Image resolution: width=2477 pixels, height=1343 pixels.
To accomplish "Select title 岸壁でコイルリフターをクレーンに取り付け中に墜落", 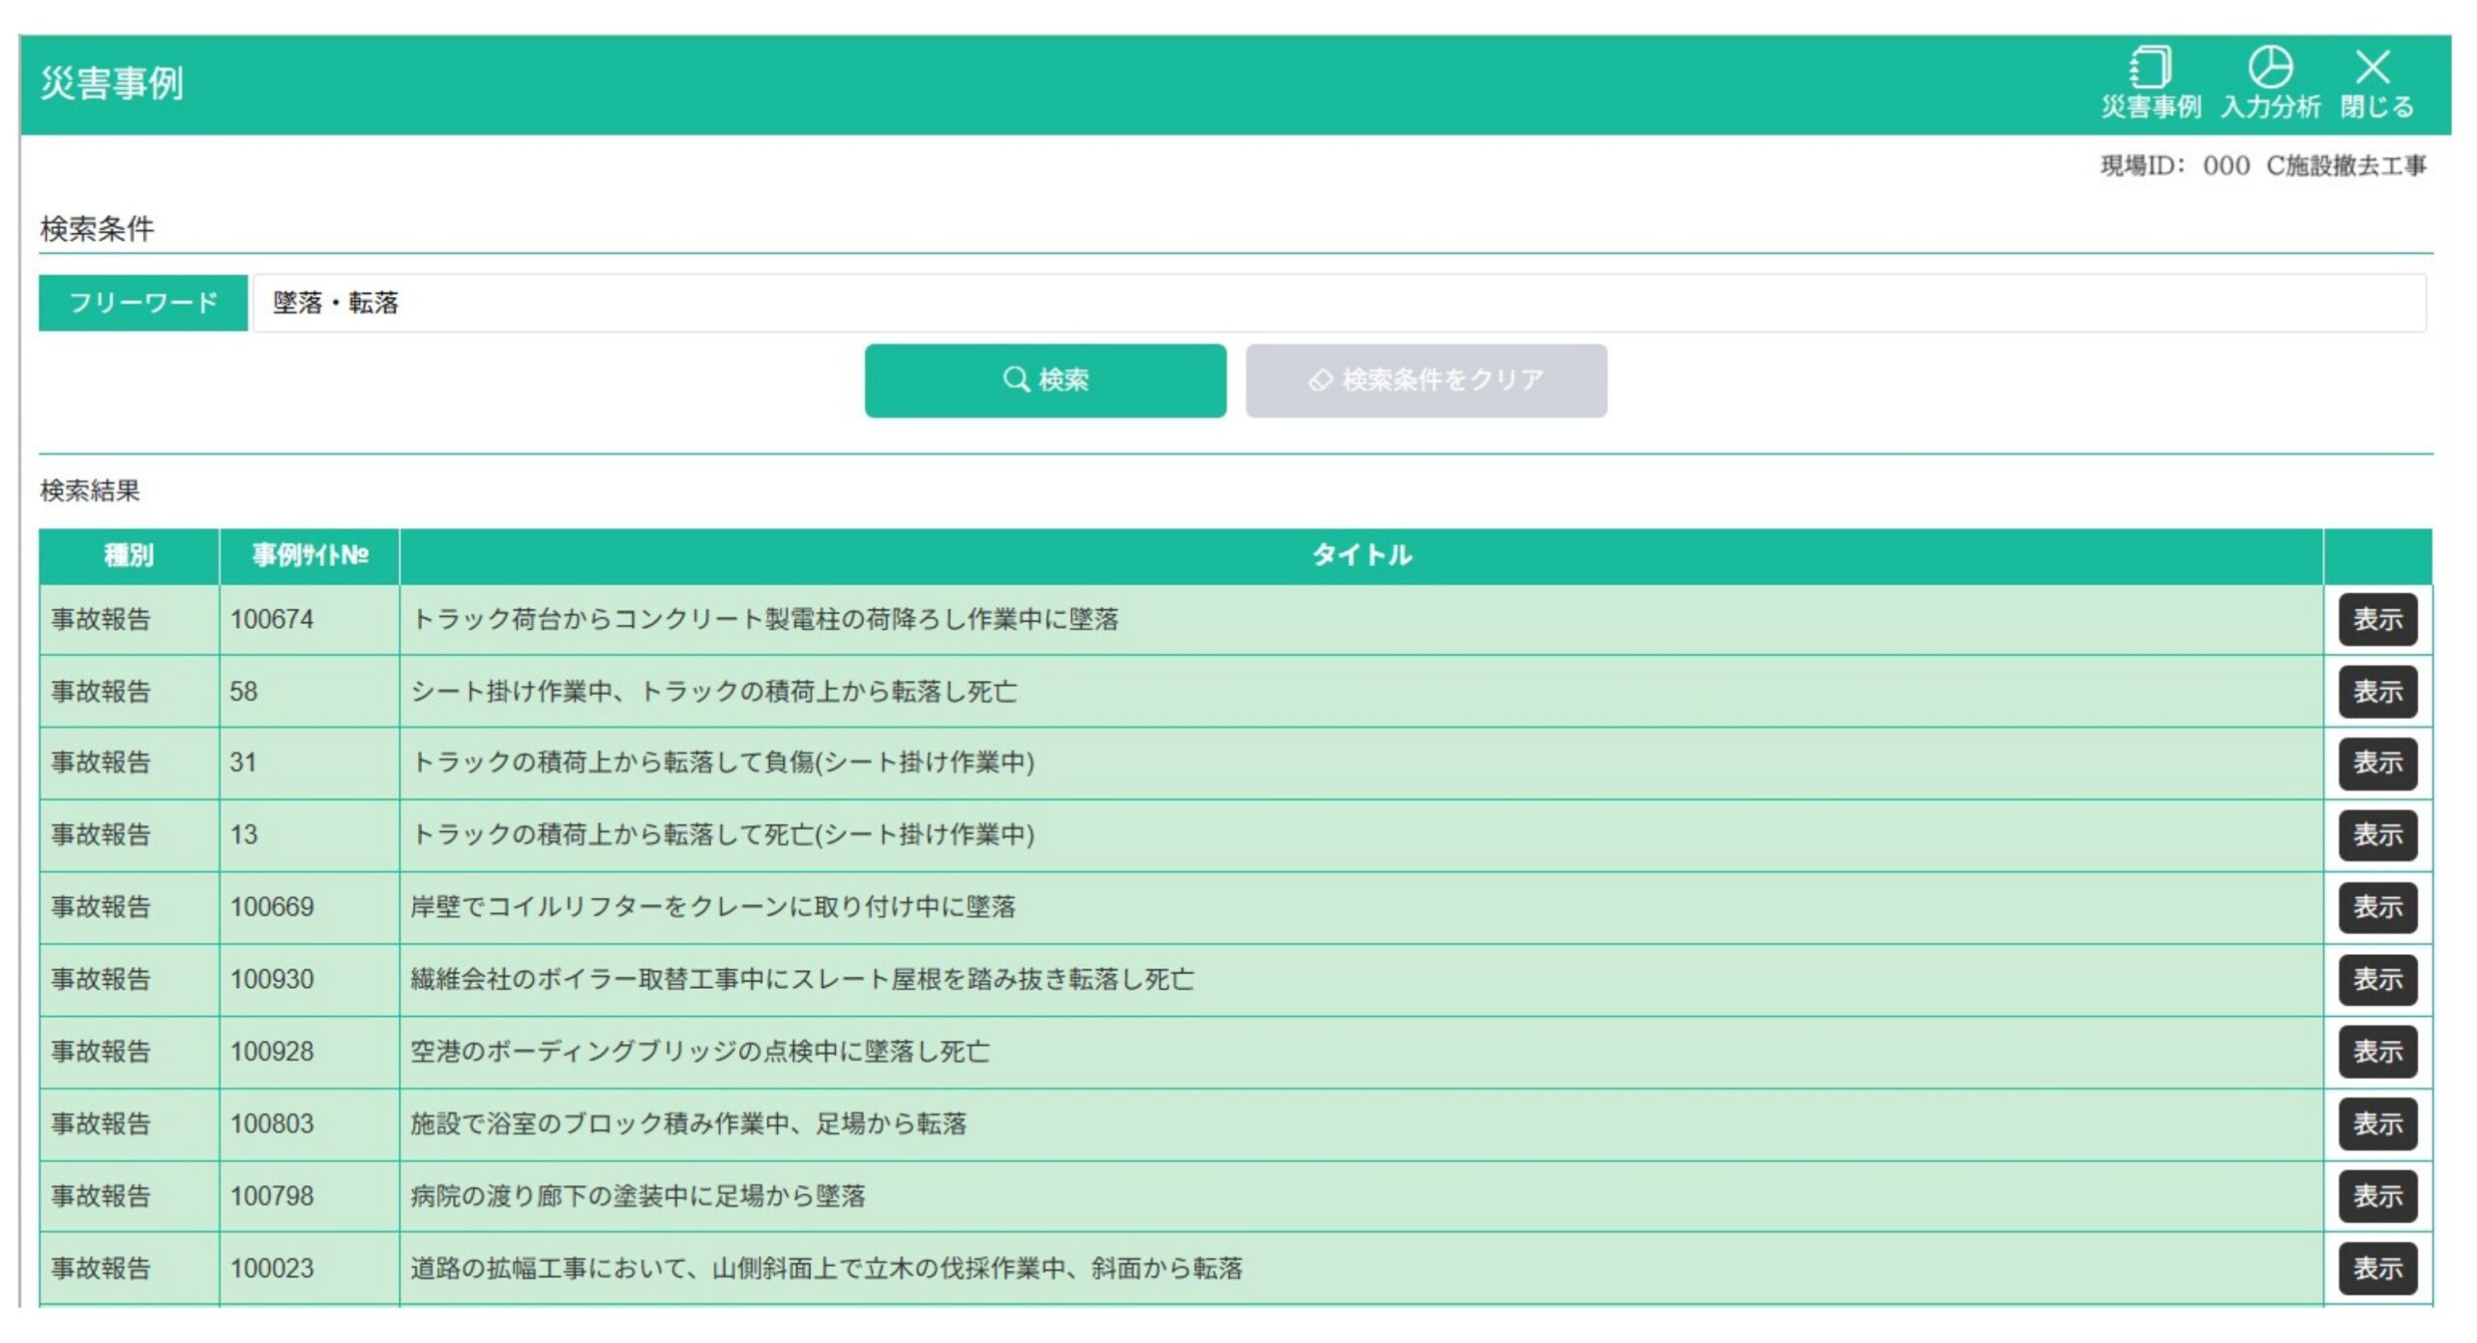I will [x=713, y=908].
